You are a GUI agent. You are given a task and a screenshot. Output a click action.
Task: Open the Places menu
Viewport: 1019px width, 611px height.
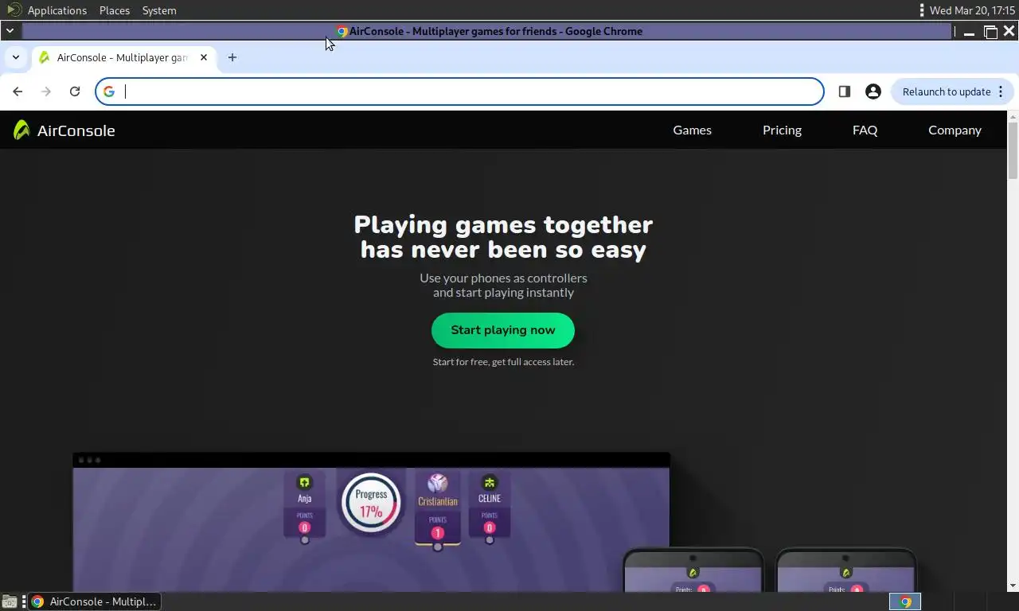pyautogui.click(x=115, y=10)
